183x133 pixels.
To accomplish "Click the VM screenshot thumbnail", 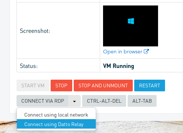I will [131, 26].
